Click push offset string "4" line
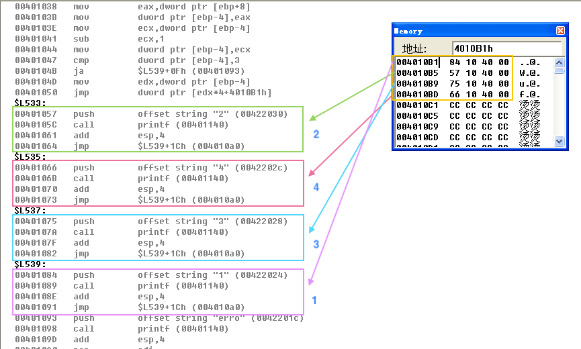581x349 pixels. click(x=151, y=168)
